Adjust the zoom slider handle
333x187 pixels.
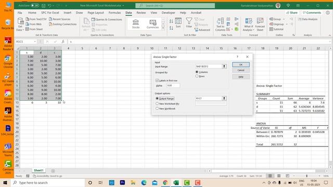tap(306, 176)
